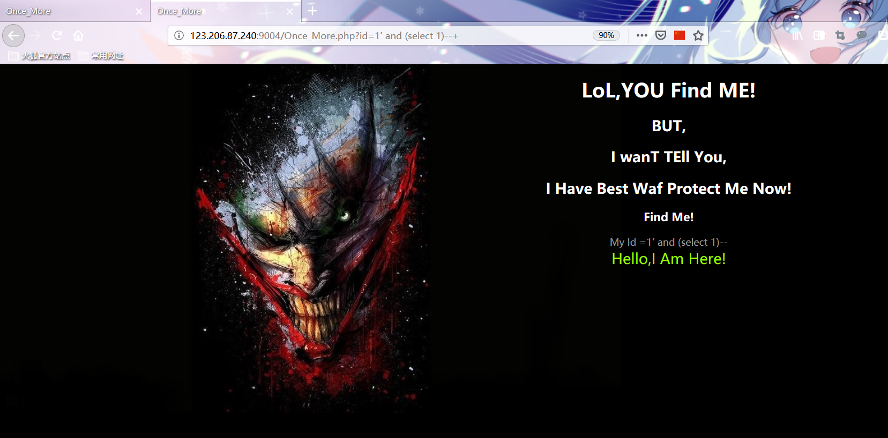This screenshot has width=888, height=438.
Task: Open a new tab with plus button
Action: (x=312, y=11)
